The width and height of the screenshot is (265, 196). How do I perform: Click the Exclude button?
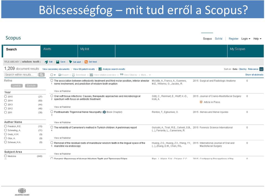pos(31,86)
